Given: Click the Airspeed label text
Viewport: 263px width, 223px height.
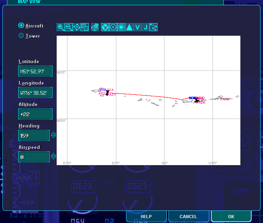Looking at the screenshot, I should [x=29, y=147].
